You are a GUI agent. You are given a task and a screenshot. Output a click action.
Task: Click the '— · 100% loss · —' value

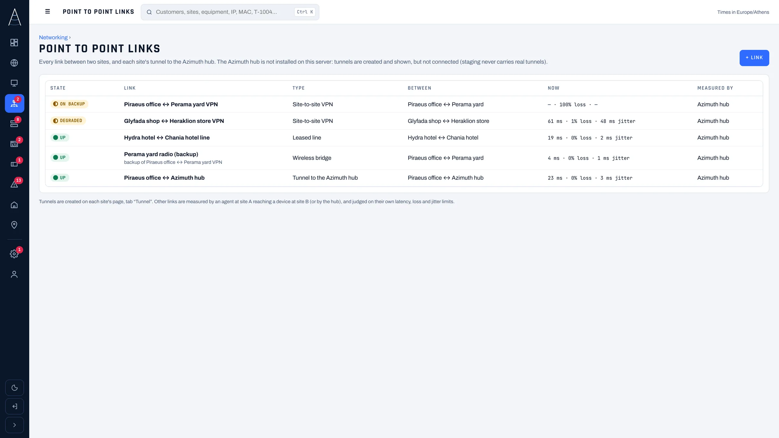point(573,105)
